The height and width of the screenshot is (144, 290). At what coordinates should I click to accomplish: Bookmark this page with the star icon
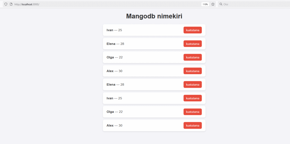point(213,4)
